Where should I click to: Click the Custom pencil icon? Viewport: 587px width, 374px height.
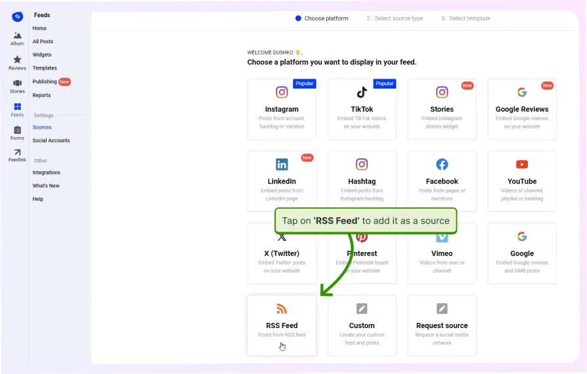pos(362,308)
